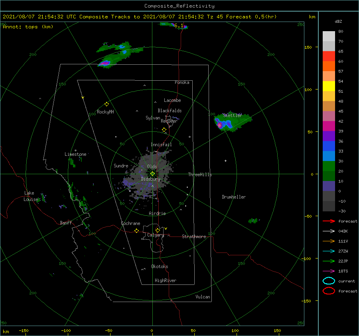Click the Okotoks city label
This screenshot has height=336, width=359.
point(160,266)
